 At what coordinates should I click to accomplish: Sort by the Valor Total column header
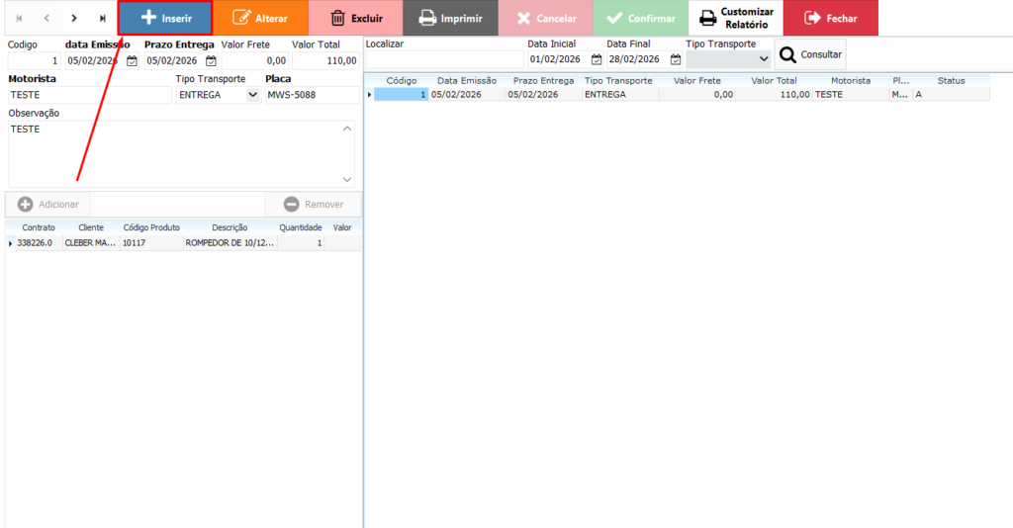774,80
